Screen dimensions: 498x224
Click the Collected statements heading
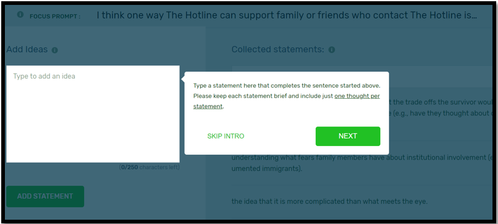[x=278, y=49]
